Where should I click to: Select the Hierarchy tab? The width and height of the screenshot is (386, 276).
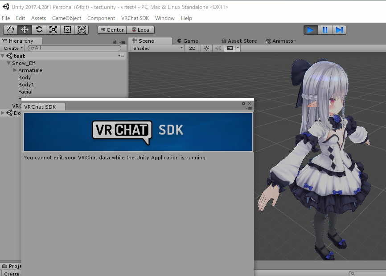(x=21, y=41)
